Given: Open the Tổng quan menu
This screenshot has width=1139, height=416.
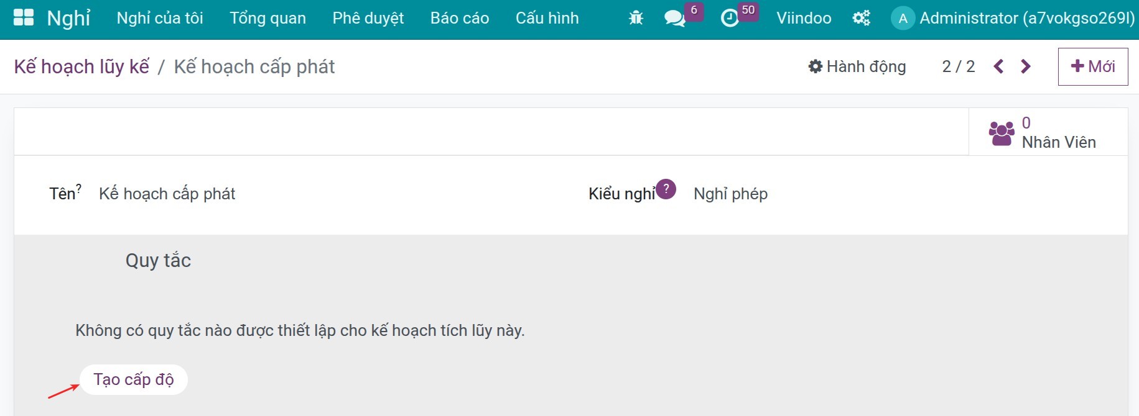Looking at the screenshot, I should [267, 18].
